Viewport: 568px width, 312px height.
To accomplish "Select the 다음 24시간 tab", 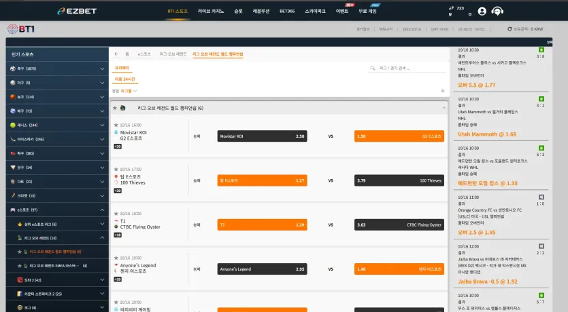I will click(x=125, y=79).
